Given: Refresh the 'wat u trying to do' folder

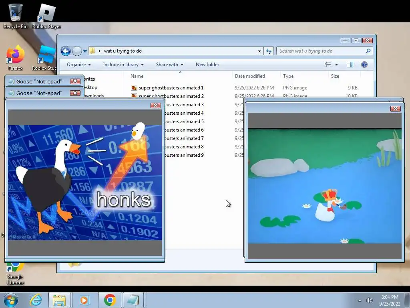Looking at the screenshot, I should click(x=269, y=51).
